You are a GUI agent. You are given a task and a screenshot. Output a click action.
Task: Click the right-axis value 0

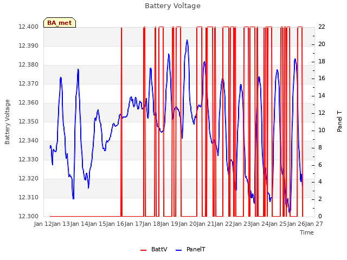point(320,217)
